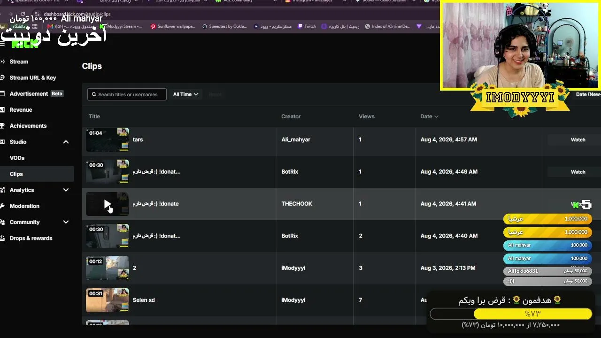The image size is (601, 338).
Task: Open the All Time filter dropdown
Action: [x=185, y=94]
